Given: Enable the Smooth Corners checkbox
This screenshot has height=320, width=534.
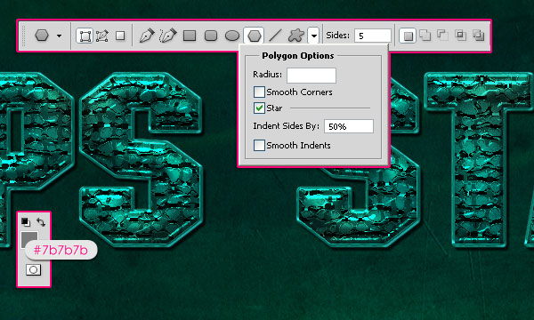Looking at the screenshot, I should pyautogui.click(x=259, y=92).
